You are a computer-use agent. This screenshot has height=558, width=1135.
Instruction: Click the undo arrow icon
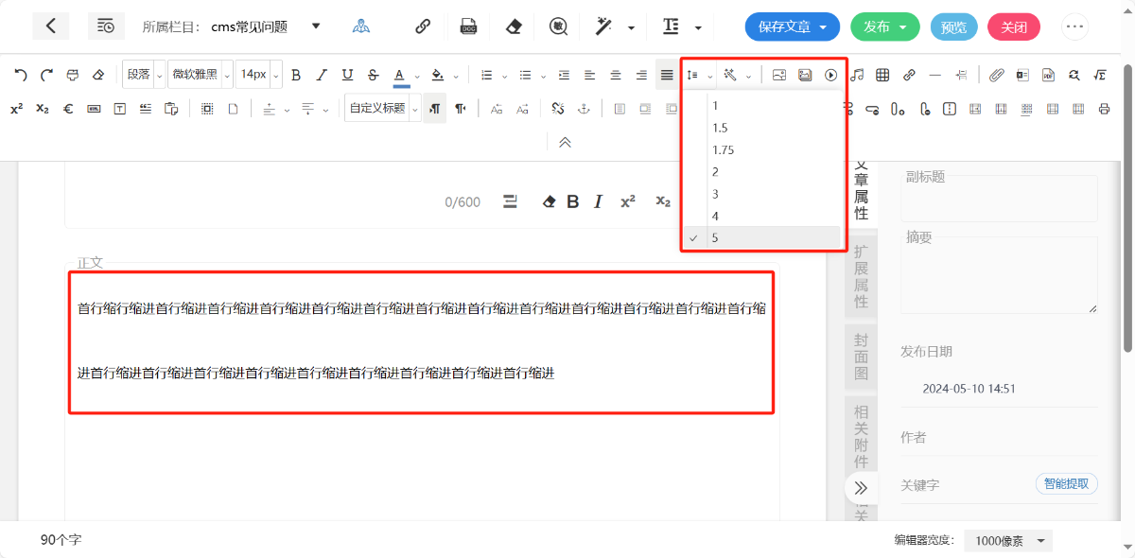point(21,75)
